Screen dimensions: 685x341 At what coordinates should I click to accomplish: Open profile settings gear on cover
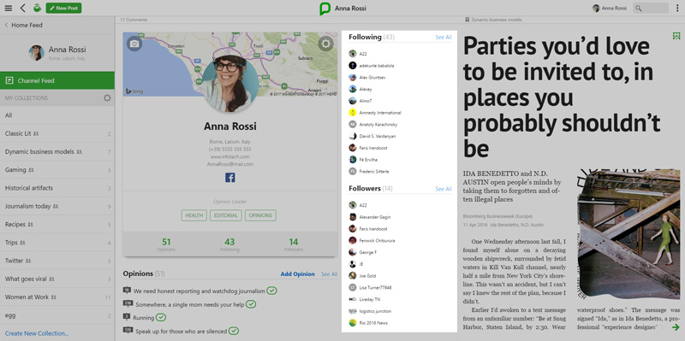tap(326, 44)
